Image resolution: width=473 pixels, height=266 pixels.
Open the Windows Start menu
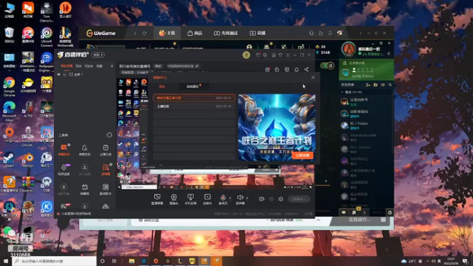coord(6,261)
